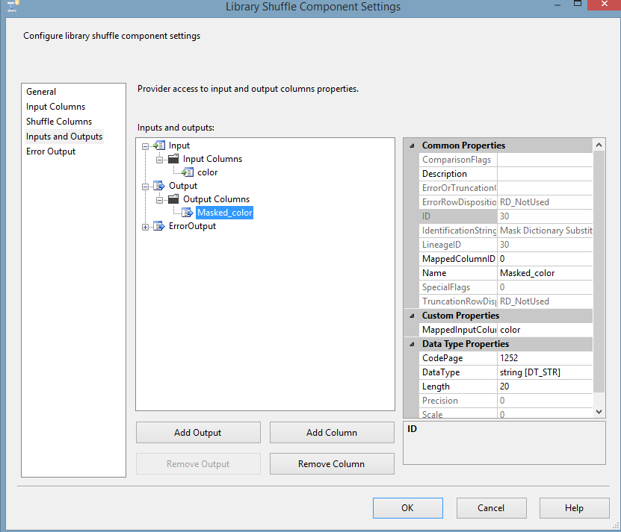
Task: Select the Output tree item
Action: point(183,186)
